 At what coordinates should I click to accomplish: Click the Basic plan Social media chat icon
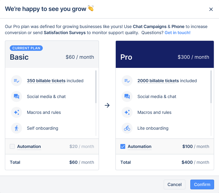16,96
